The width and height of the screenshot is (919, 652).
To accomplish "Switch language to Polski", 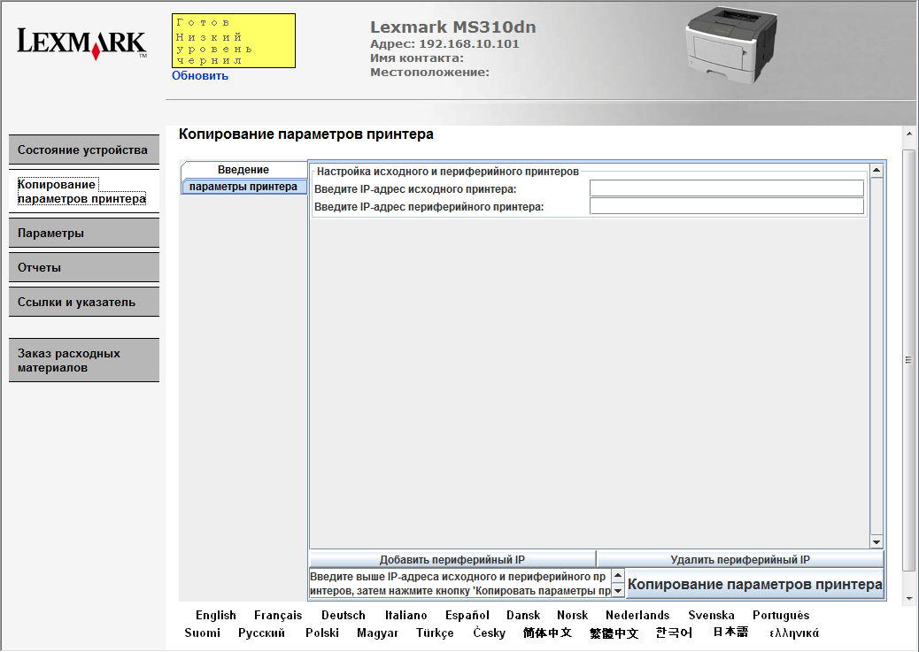I will pos(321,633).
